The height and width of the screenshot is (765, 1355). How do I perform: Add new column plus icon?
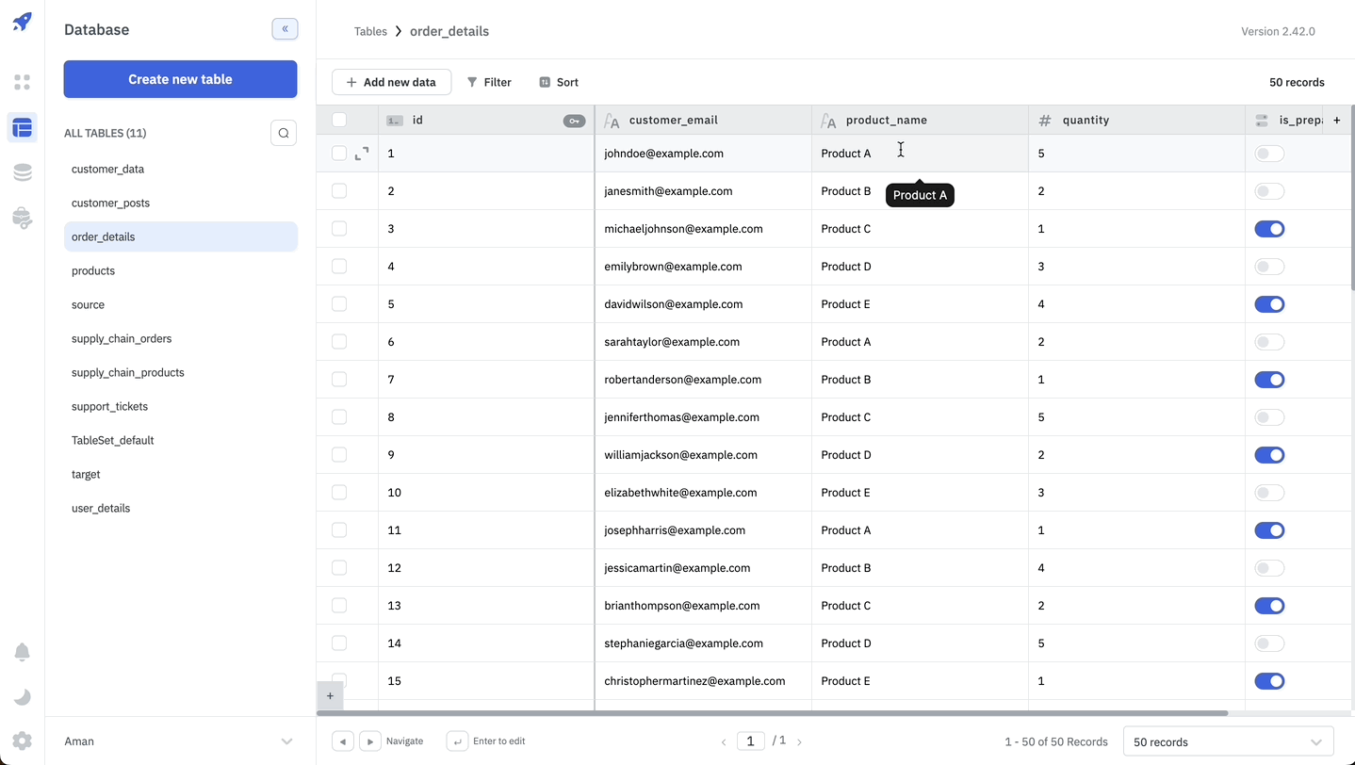1336,120
